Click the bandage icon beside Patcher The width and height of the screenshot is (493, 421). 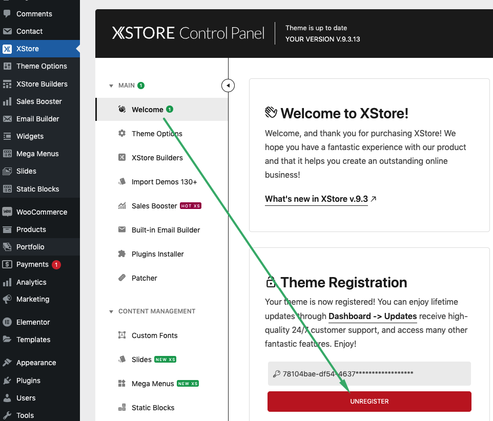pyautogui.click(x=122, y=278)
